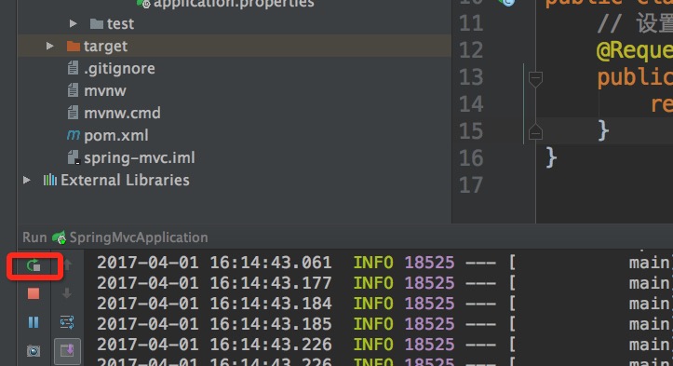Click the log line timestamped 16:14:43.185
673x366 pixels.
coord(384,324)
